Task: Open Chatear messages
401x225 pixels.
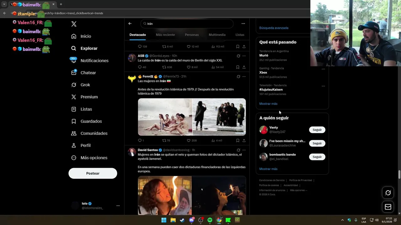Action: (x=83, y=72)
